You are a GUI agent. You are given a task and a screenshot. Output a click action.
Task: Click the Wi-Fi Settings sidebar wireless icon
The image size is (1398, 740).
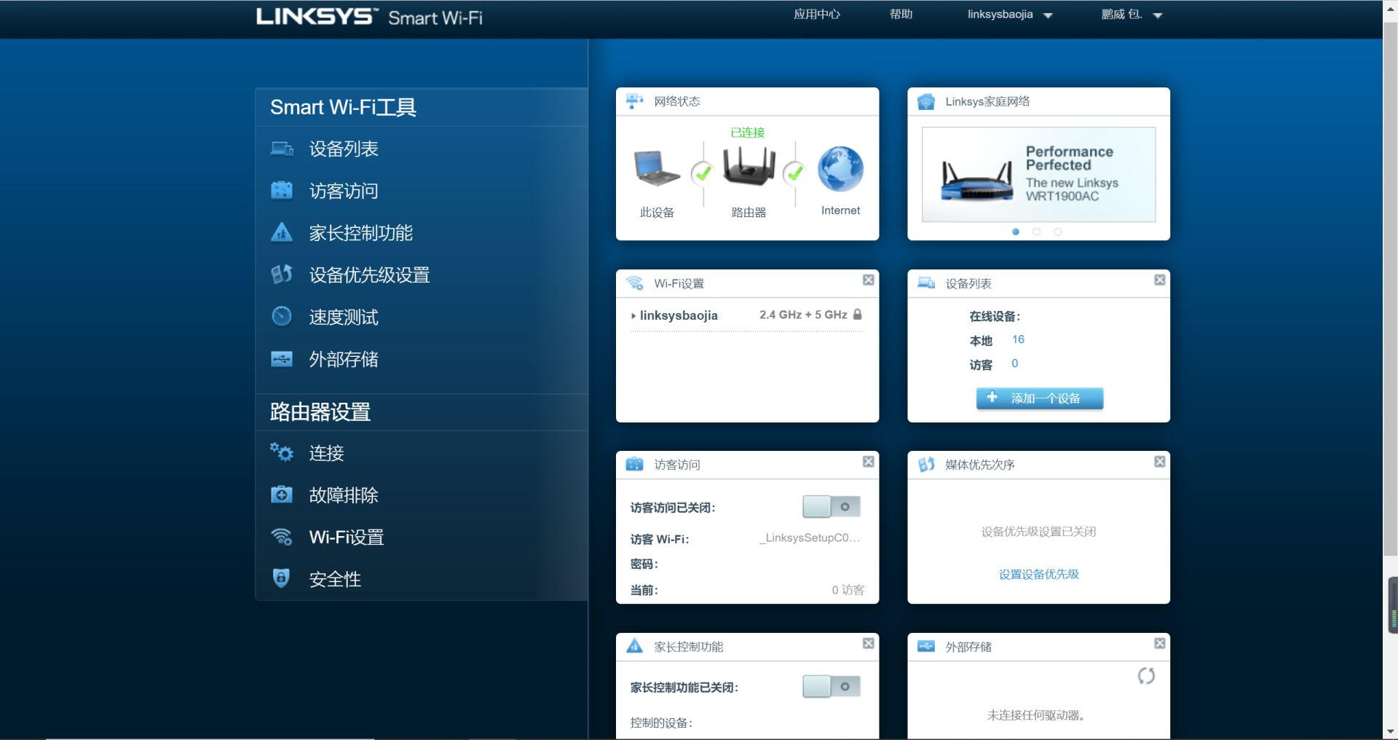[282, 537]
